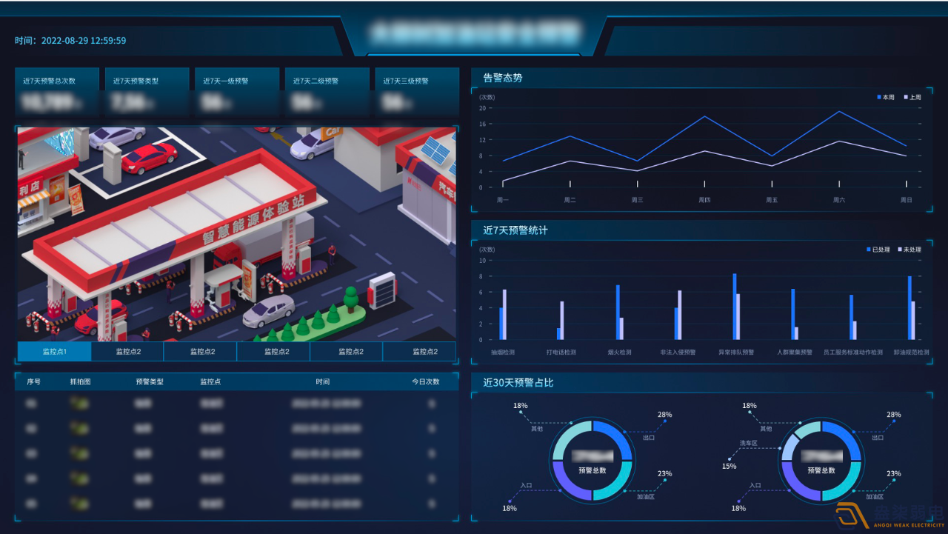The width and height of the screenshot is (948, 534).
Task: Select the silver car next to the green trees
Action: pos(268,311)
